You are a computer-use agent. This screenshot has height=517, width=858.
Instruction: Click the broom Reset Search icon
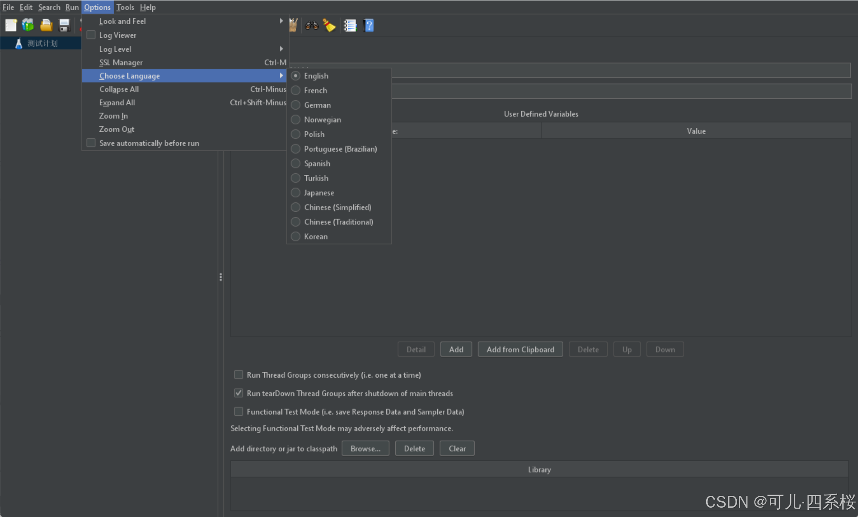pos(329,25)
